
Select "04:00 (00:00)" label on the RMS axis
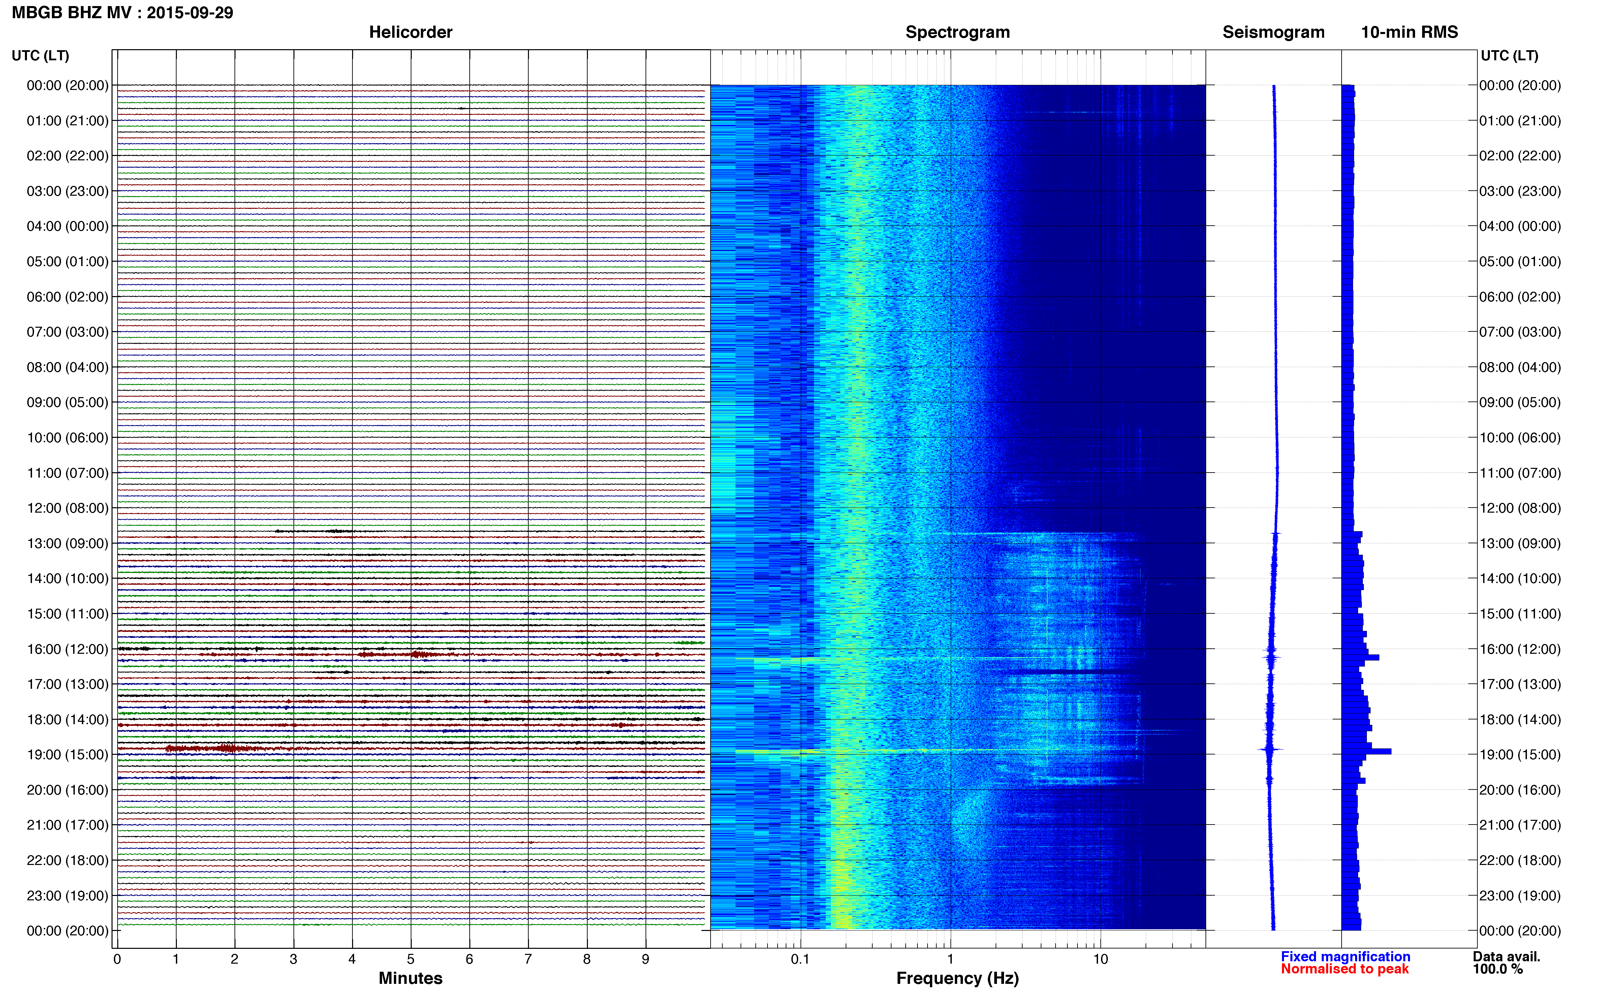tap(1520, 226)
